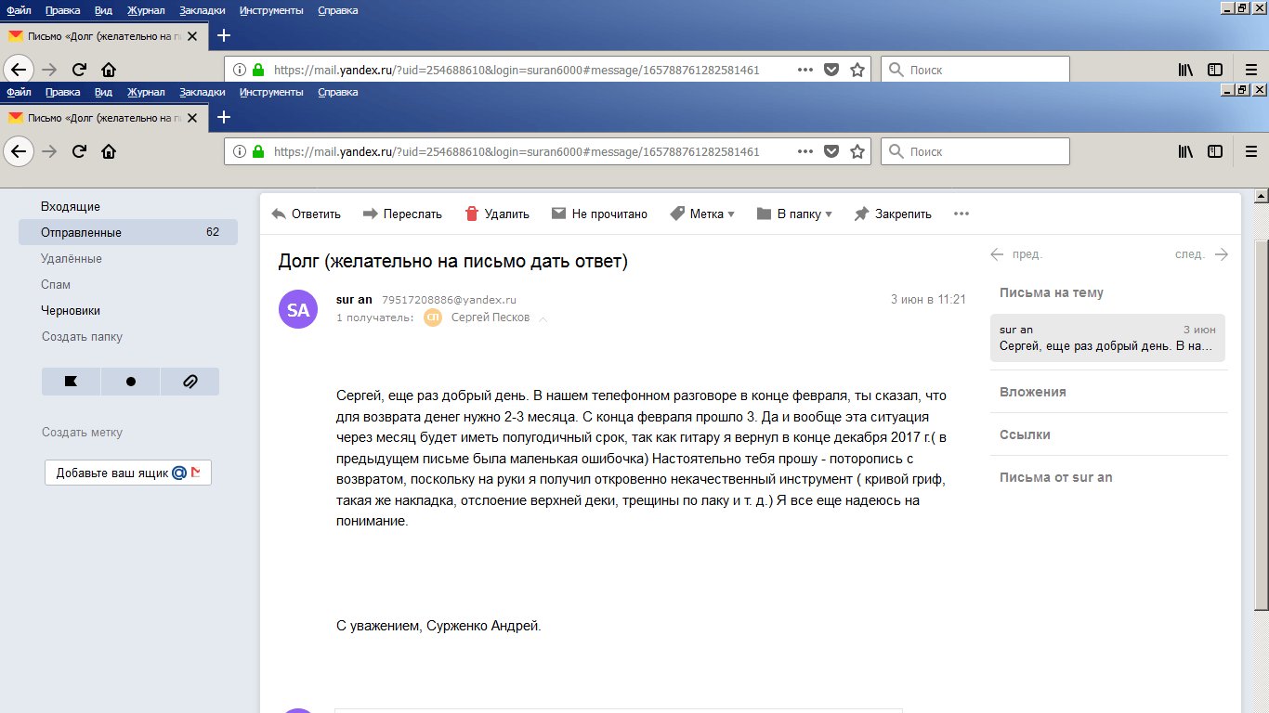The width and height of the screenshot is (1269, 713).
Task: Open Правка in the topmost menu bar
Action: click(62, 10)
